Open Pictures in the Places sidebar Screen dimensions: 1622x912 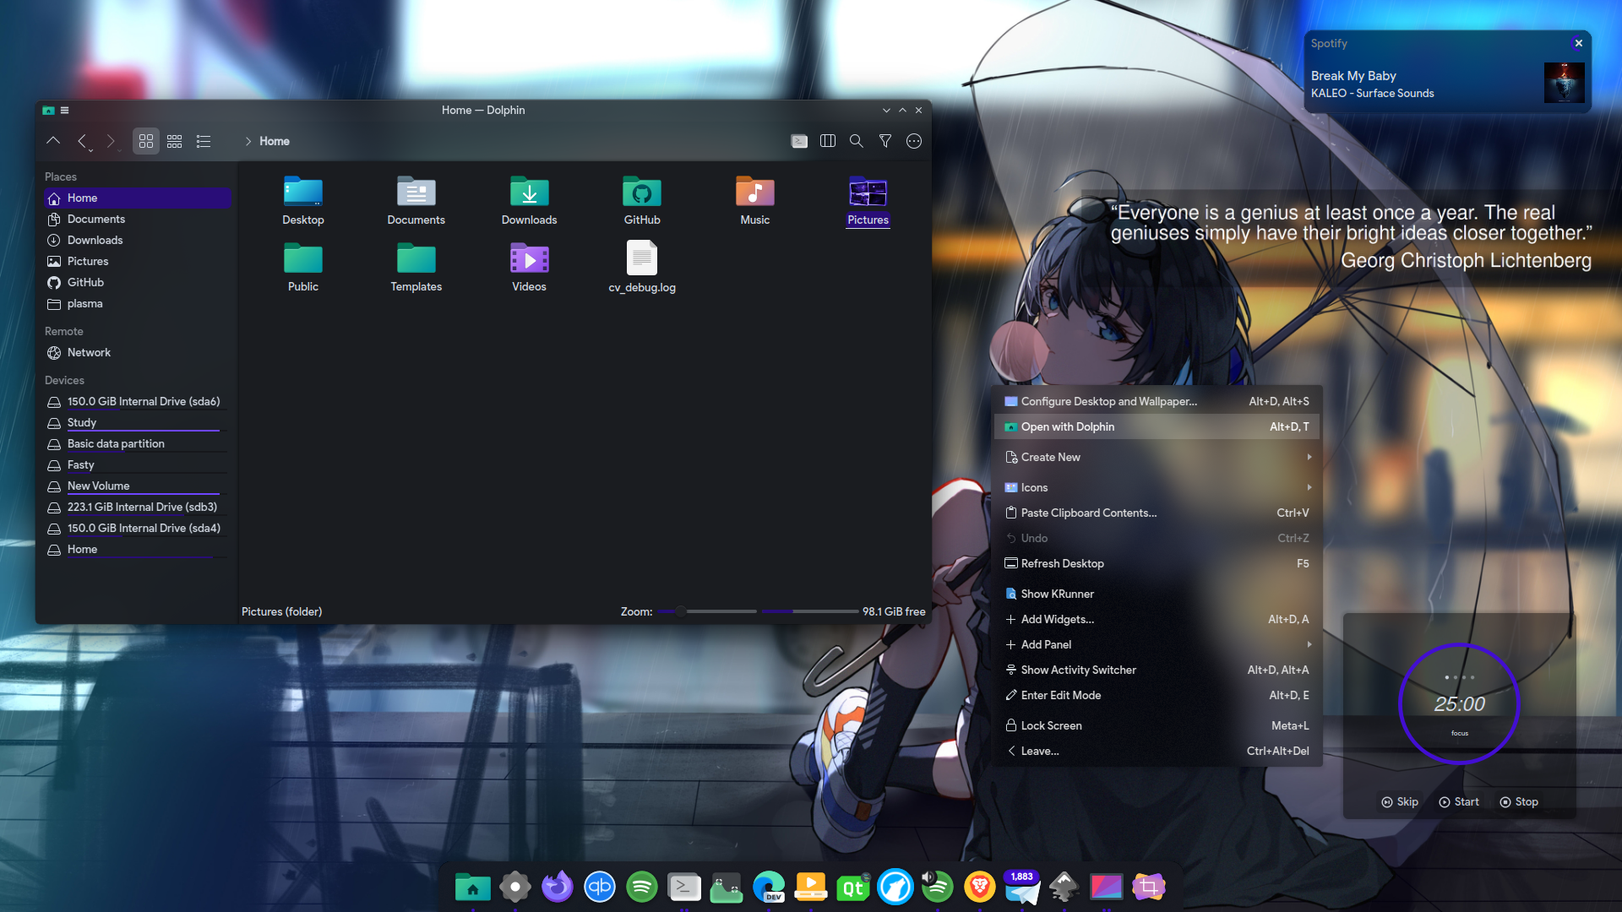[137, 261]
